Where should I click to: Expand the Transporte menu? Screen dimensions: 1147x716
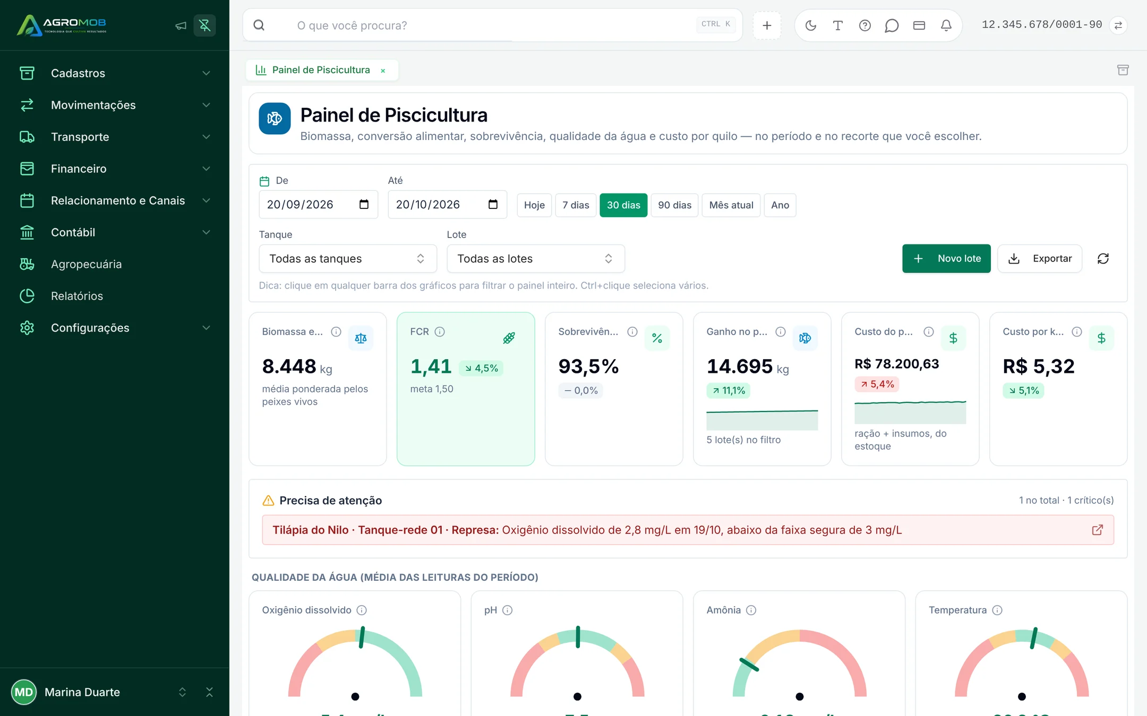(x=115, y=137)
